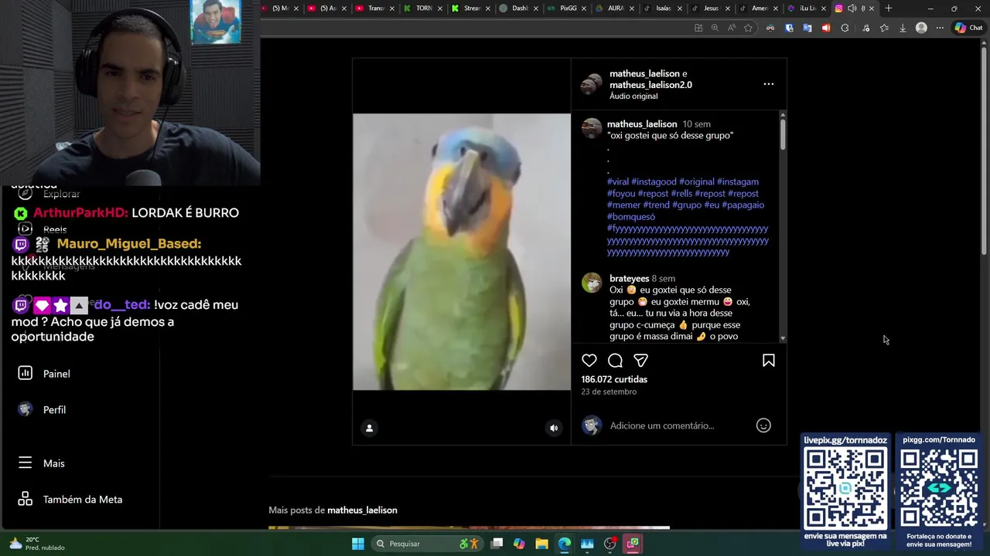Image resolution: width=990 pixels, height=556 pixels.
Task: Open matheus_laelison2.0 profile link
Action: coord(650,85)
